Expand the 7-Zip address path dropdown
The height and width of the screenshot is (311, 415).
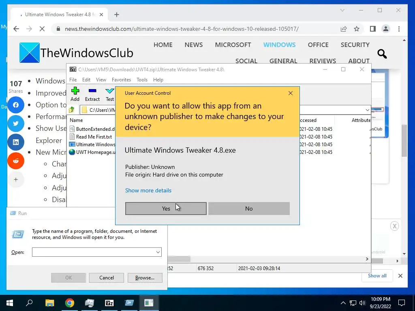tap(367, 110)
